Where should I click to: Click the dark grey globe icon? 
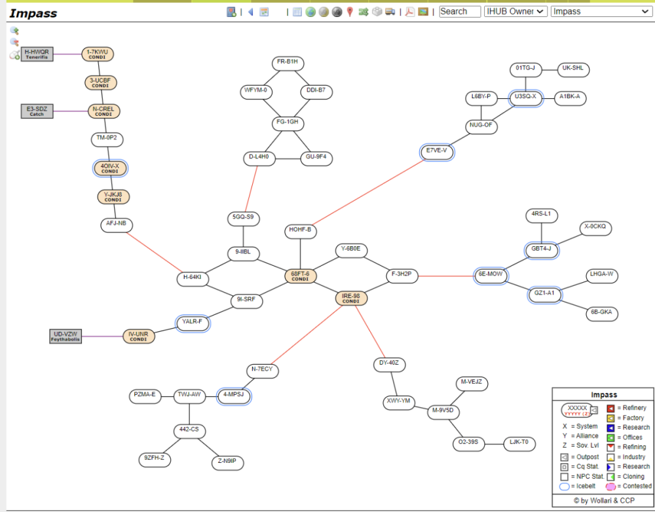tap(337, 12)
